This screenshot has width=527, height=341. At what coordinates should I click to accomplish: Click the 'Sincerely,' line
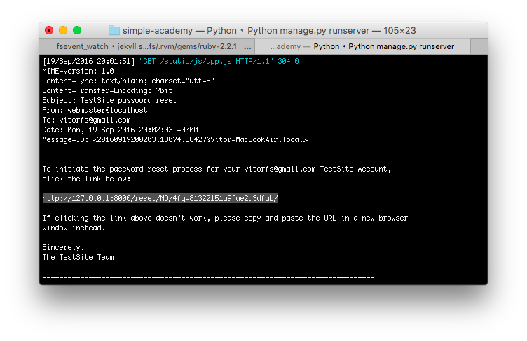click(x=63, y=247)
